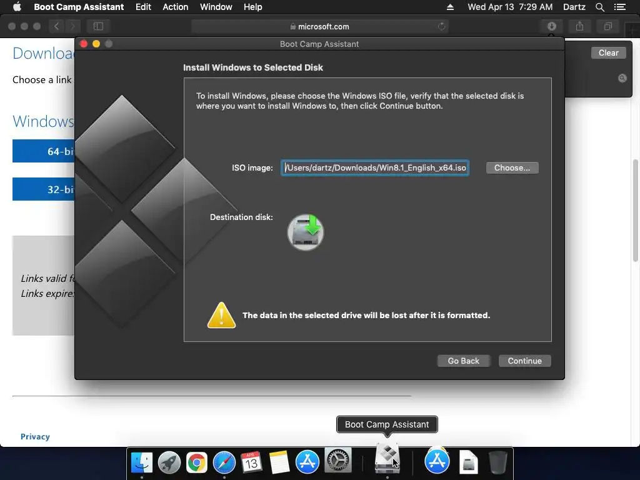Viewport: 640px width, 480px height.
Task: Click Safari forward arrow
Action: [x=72, y=26]
